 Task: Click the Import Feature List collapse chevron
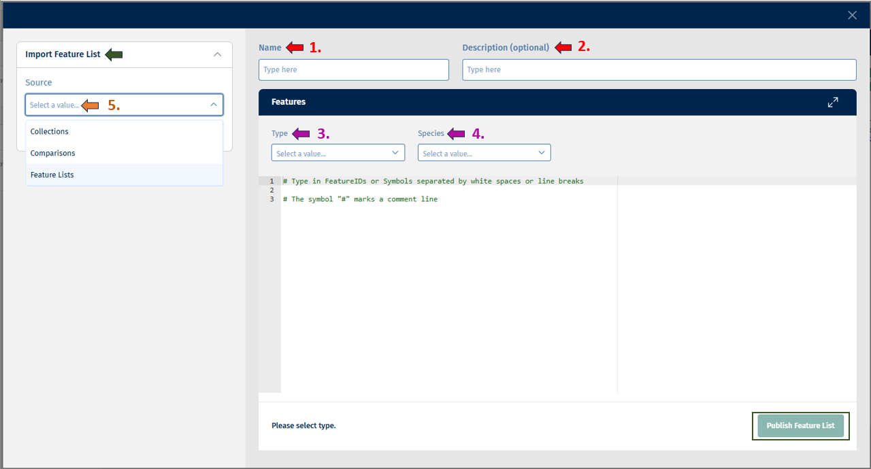(x=217, y=54)
